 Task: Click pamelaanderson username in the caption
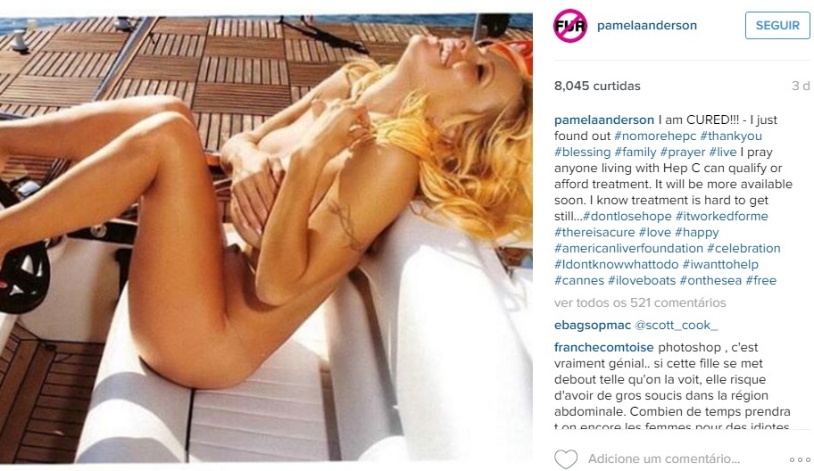[603, 120]
